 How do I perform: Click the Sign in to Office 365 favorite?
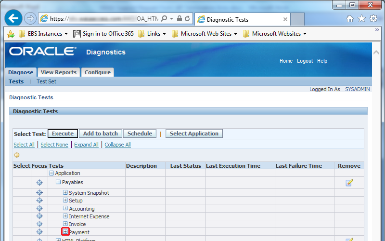(103, 34)
